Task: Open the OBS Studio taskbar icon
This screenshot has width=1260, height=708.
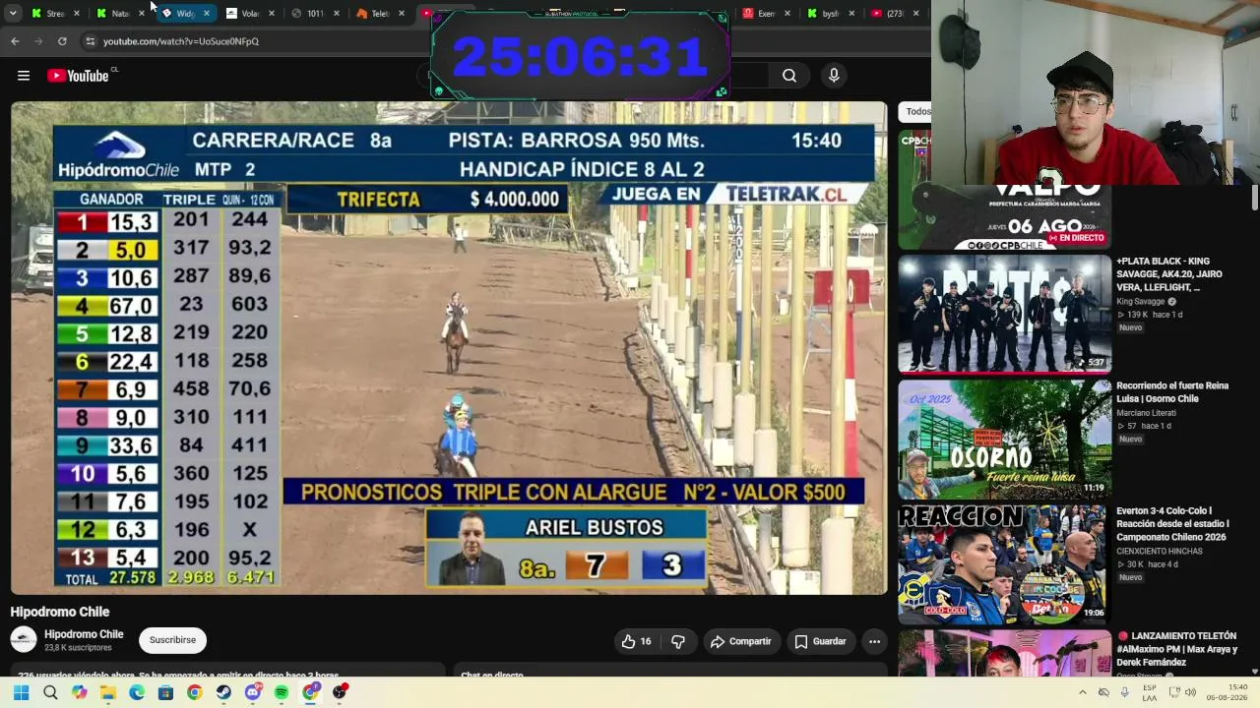Action: tap(340, 692)
